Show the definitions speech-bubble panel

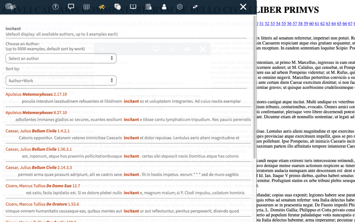[71, 7]
